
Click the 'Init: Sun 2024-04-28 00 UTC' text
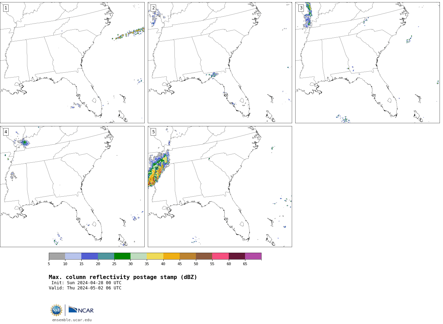[x=87, y=283]
